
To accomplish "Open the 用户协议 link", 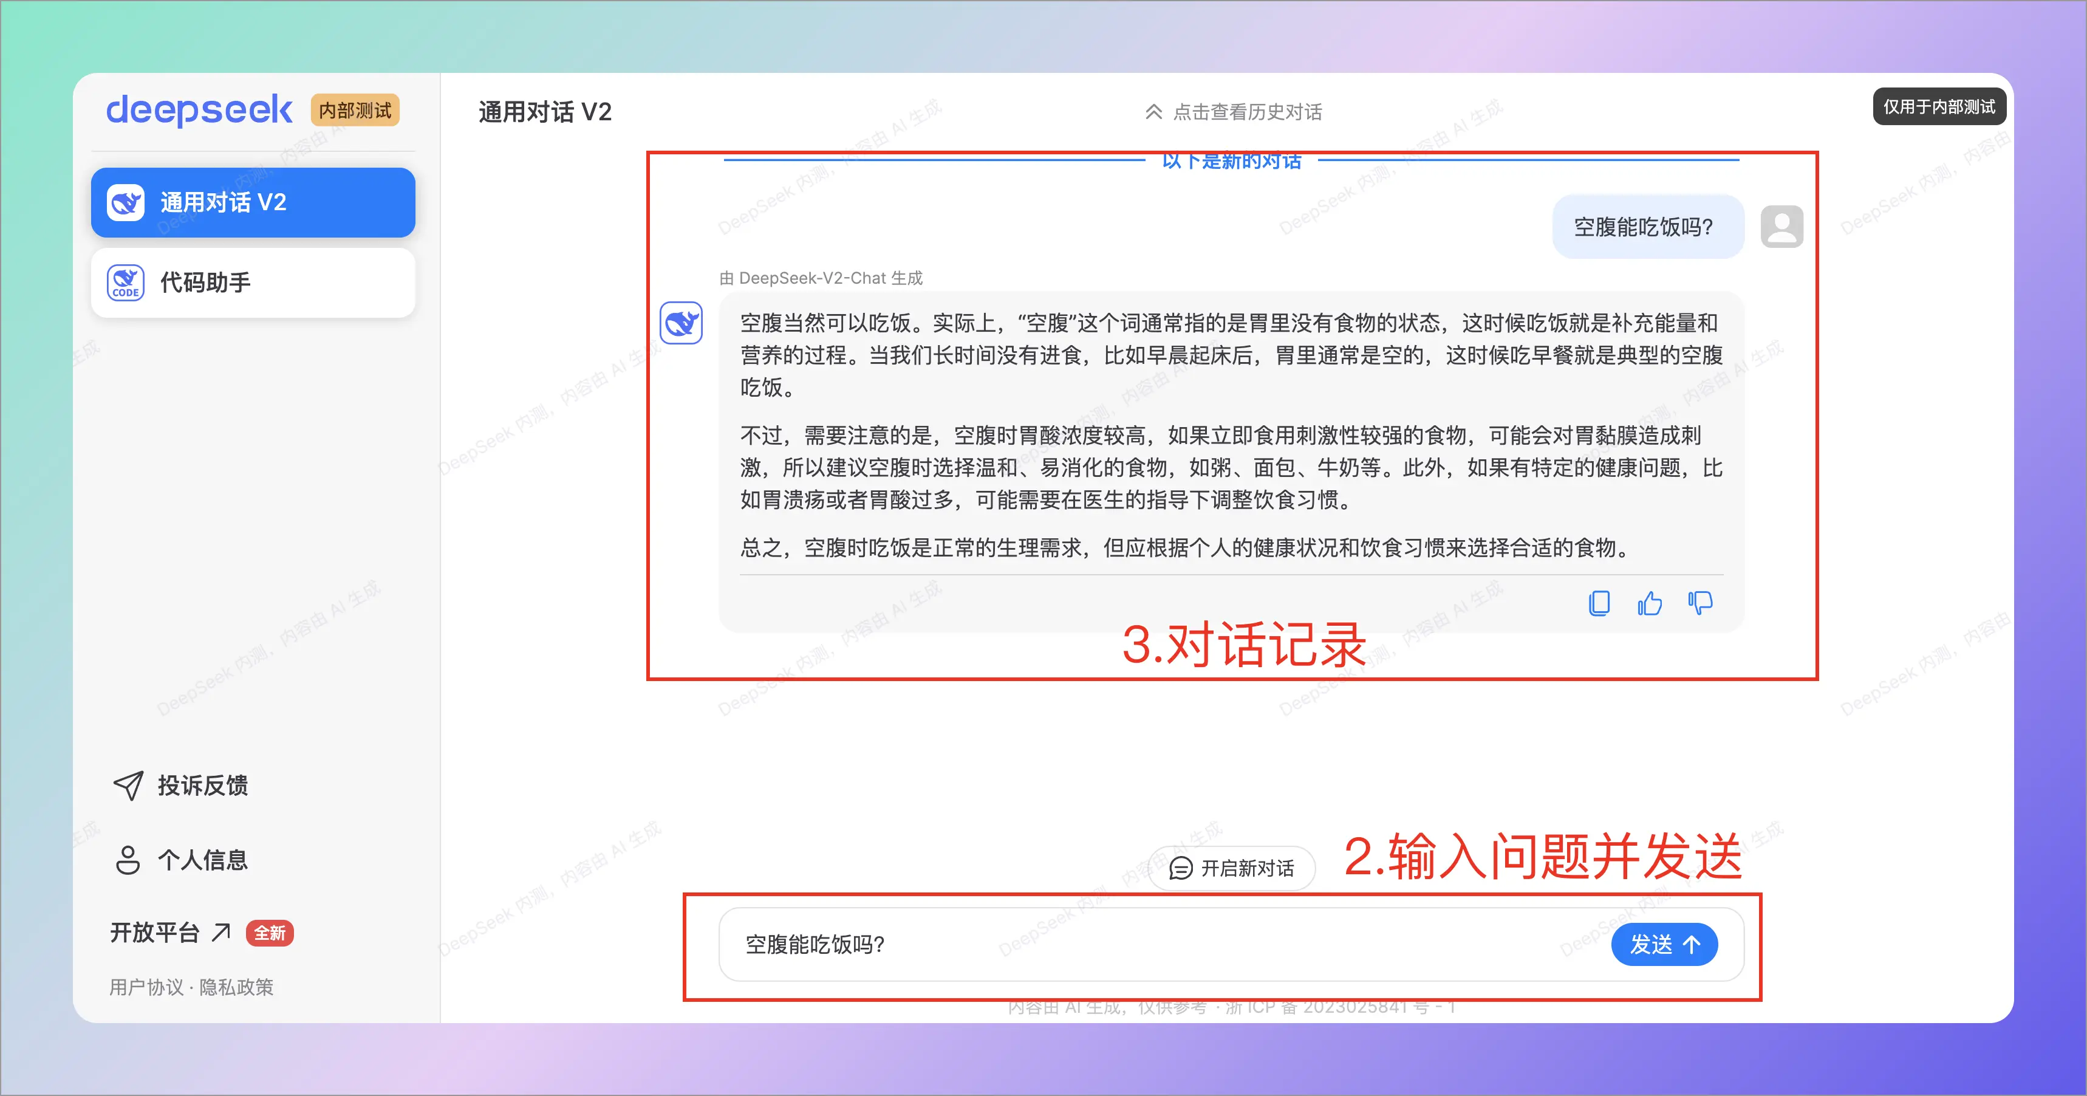I will (146, 987).
